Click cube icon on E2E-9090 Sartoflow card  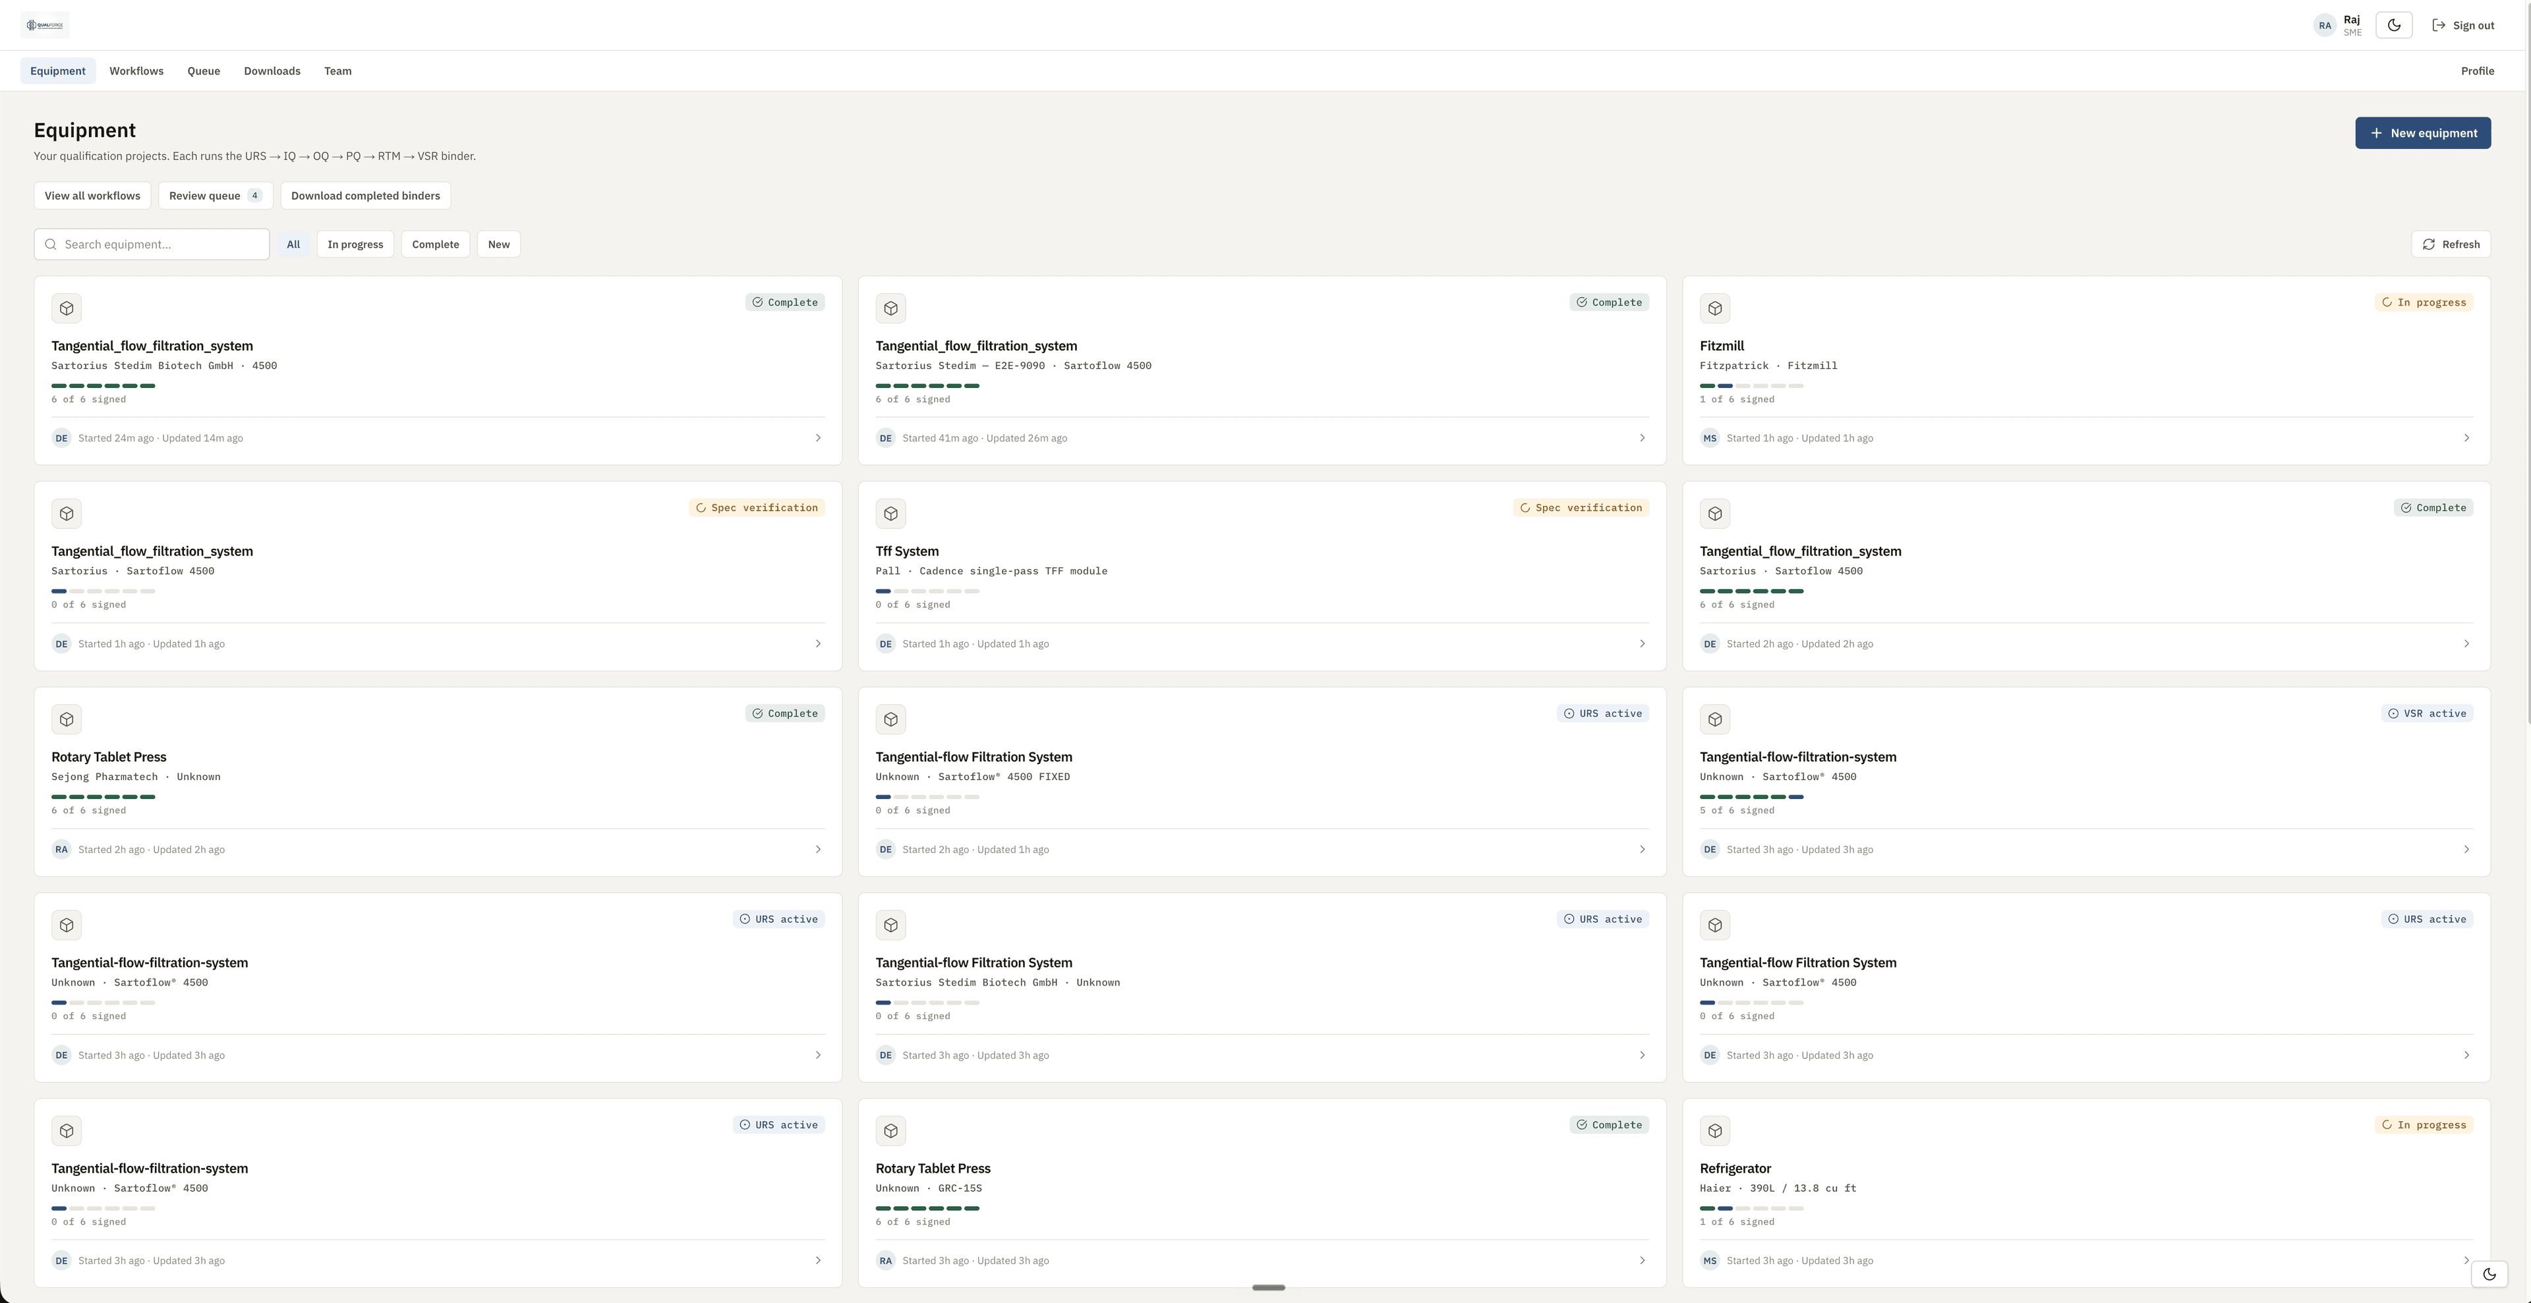point(891,308)
